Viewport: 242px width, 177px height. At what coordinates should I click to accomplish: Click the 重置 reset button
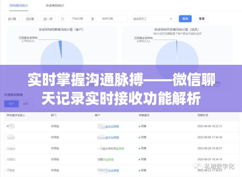click(x=202, y=19)
